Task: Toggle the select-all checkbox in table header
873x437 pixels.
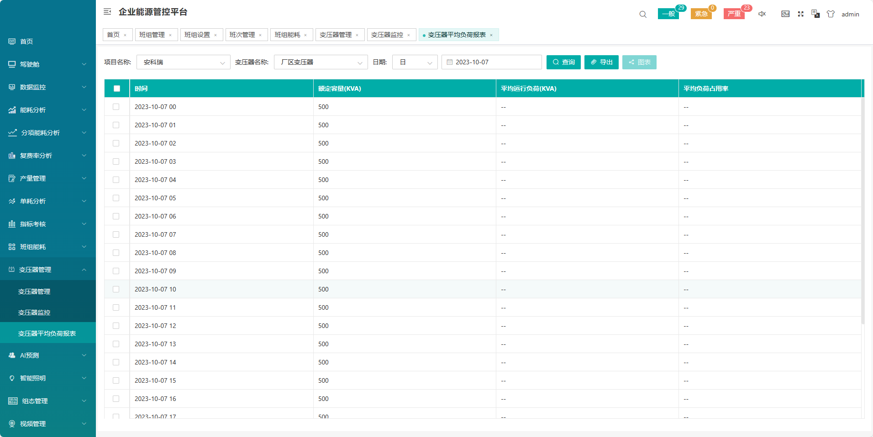Action: pyautogui.click(x=117, y=88)
